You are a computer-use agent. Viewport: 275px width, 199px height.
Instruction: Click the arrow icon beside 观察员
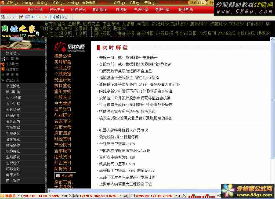tap(3, 75)
